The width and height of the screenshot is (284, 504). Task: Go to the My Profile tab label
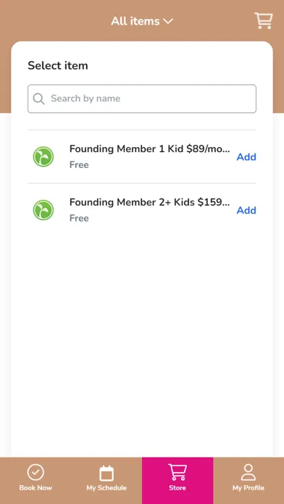pos(248,488)
